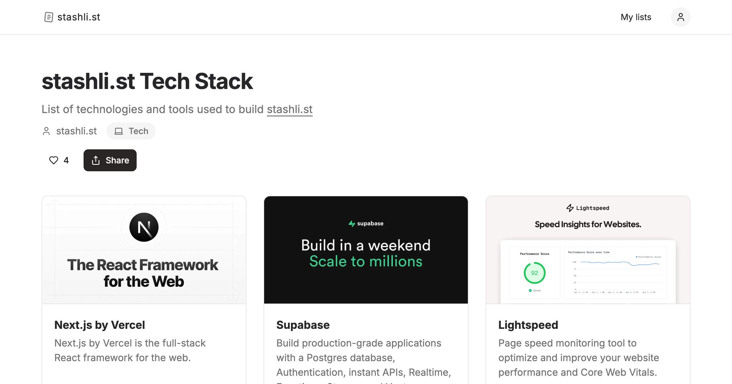Click the Next.js by Vercel card title
The image size is (732, 384).
pyautogui.click(x=100, y=325)
